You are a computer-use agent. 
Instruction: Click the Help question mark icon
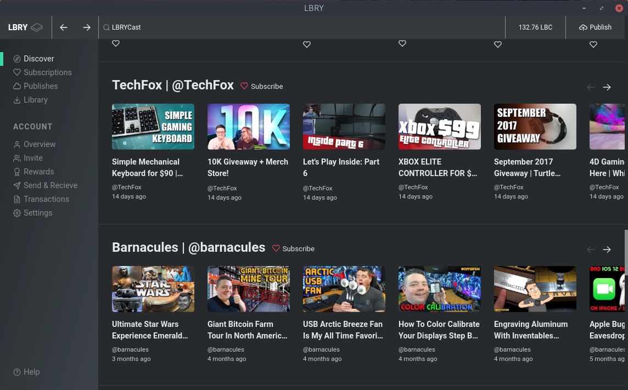(x=17, y=372)
